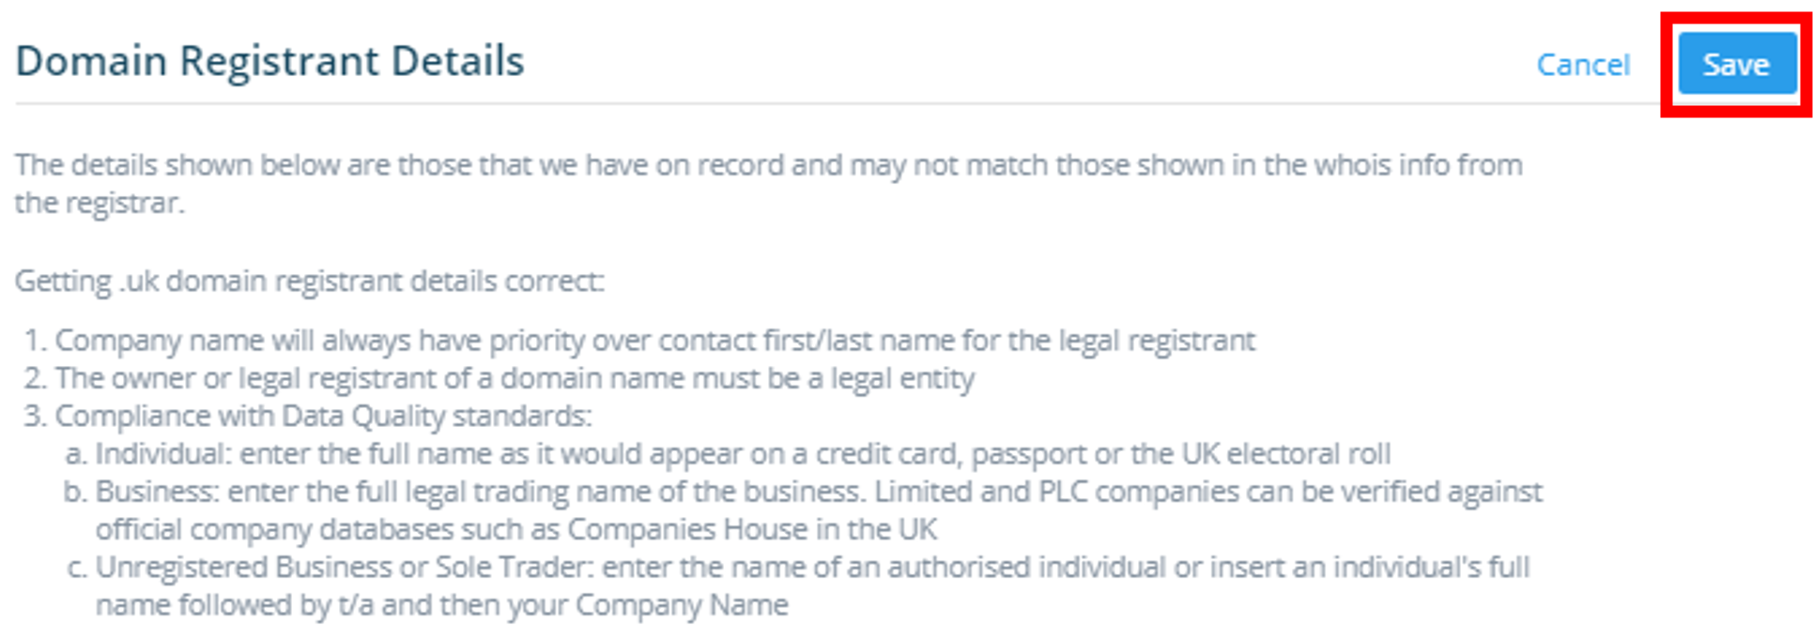Abort editing by clicking Cancel
This screenshot has height=638, width=1813.
1583,65
